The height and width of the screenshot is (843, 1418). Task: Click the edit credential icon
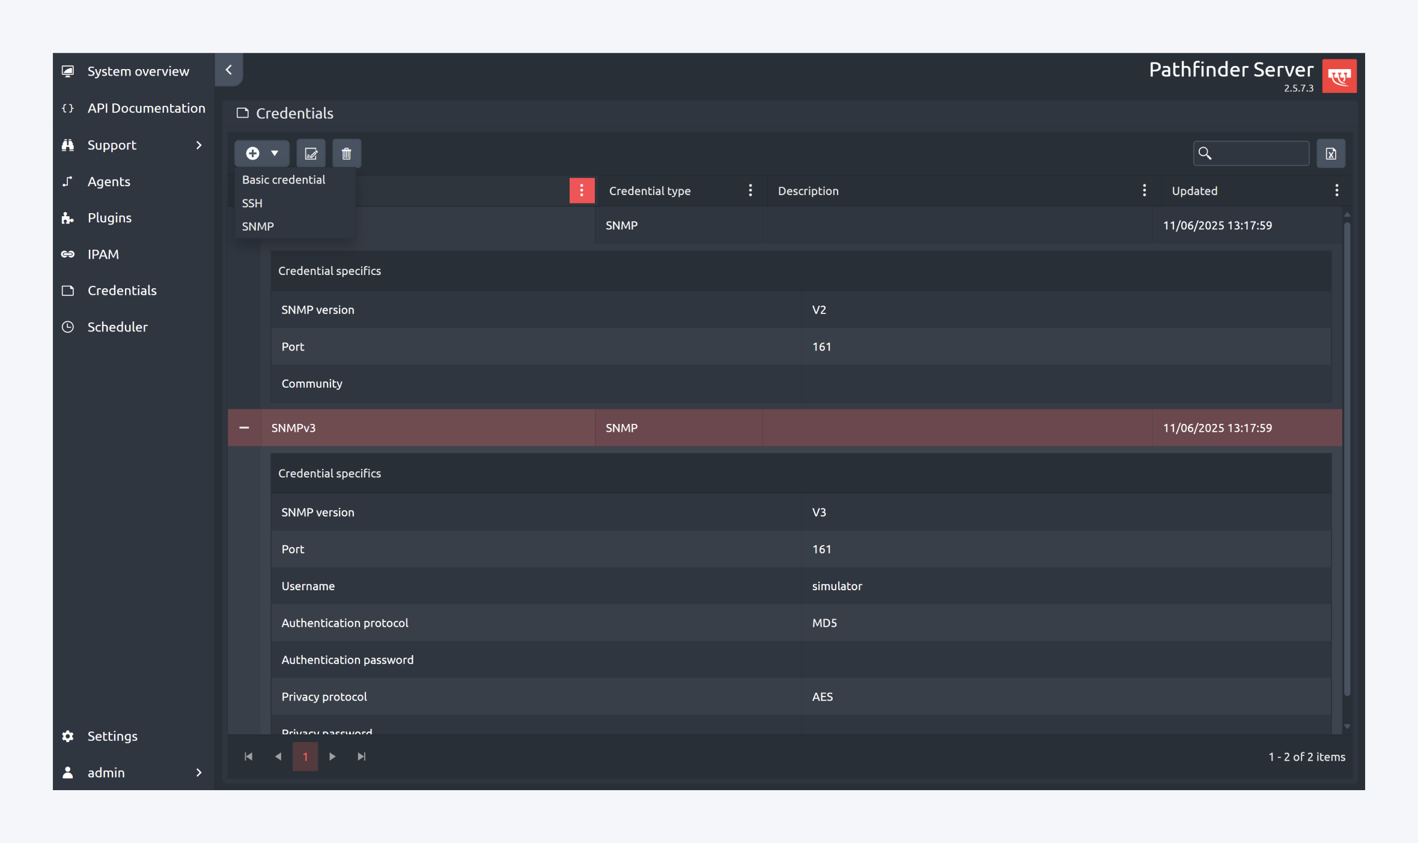[x=311, y=154]
